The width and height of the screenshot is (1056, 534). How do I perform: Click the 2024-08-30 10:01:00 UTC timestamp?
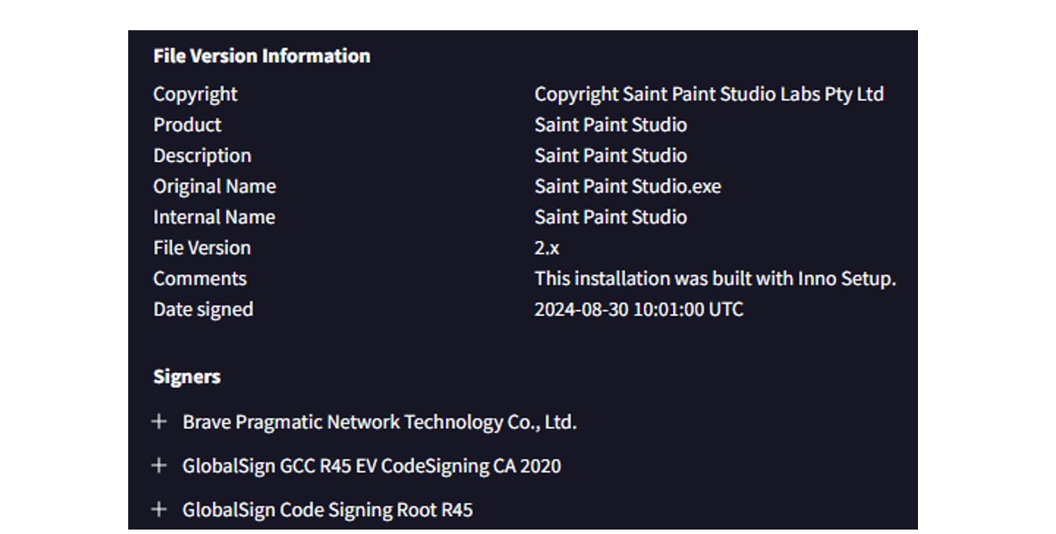click(x=638, y=309)
